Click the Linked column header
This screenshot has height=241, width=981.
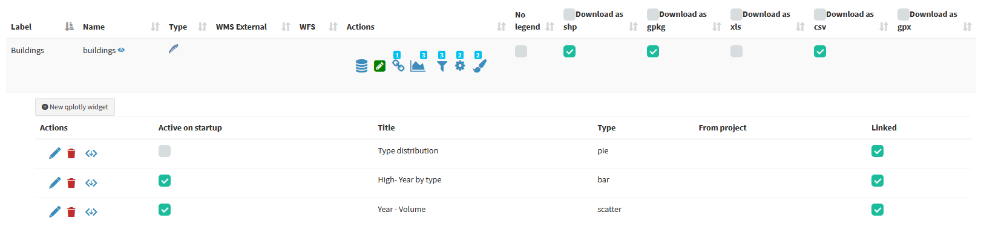(x=884, y=127)
